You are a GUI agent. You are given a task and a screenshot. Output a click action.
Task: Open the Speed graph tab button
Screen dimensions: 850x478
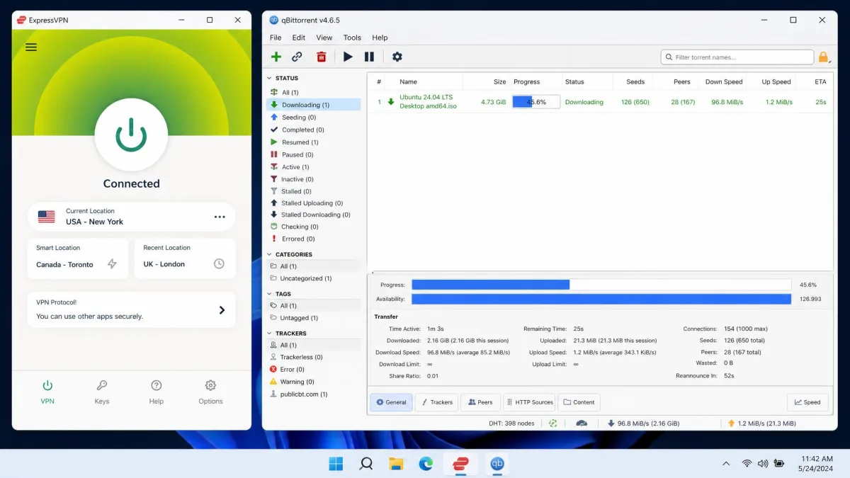tap(807, 402)
